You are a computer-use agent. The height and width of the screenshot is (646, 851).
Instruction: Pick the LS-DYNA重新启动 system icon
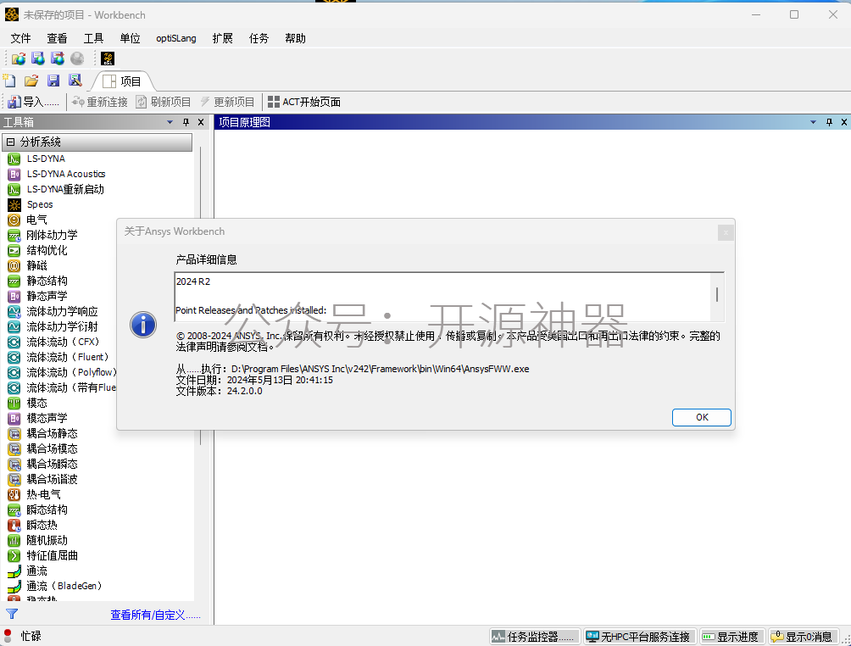(x=14, y=189)
